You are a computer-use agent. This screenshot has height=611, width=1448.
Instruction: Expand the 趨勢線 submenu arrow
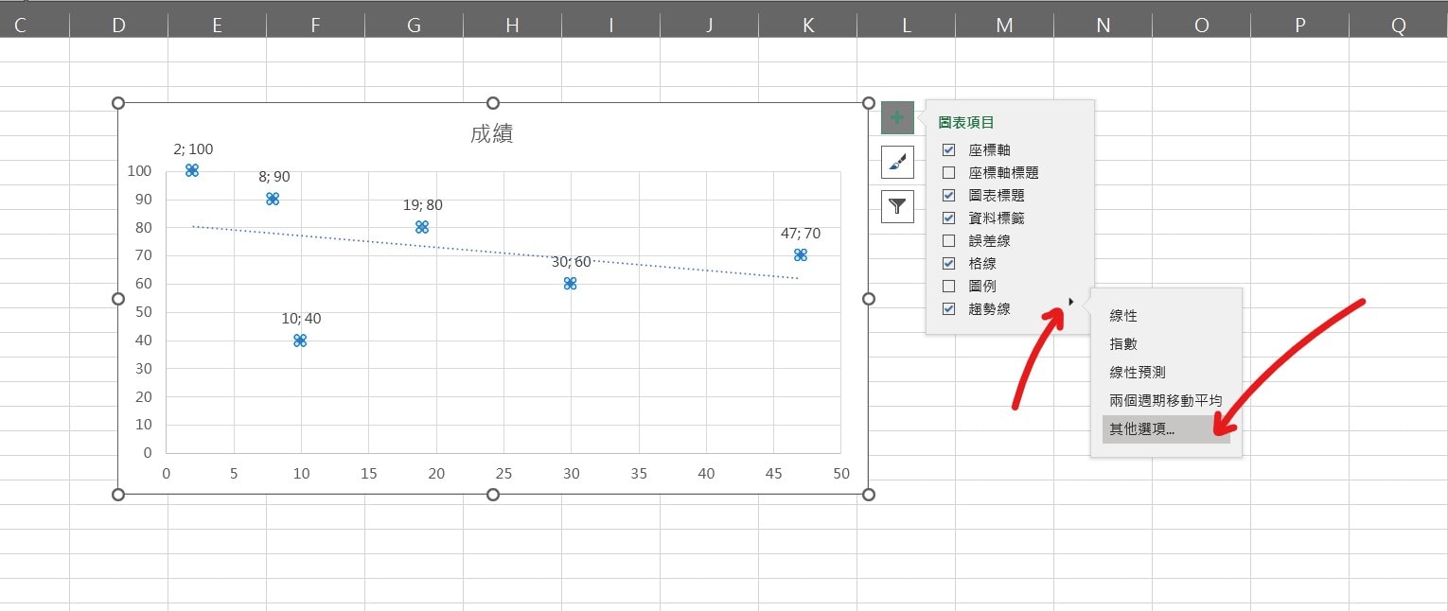click(1070, 302)
